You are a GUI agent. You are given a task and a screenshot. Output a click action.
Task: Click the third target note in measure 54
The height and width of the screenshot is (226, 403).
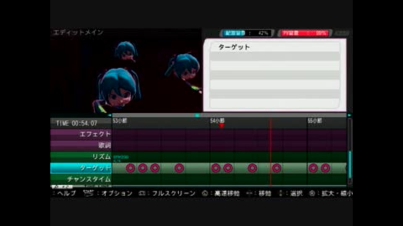tap(252, 168)
